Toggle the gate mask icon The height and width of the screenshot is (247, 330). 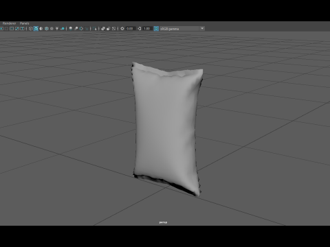pos(6,29)
